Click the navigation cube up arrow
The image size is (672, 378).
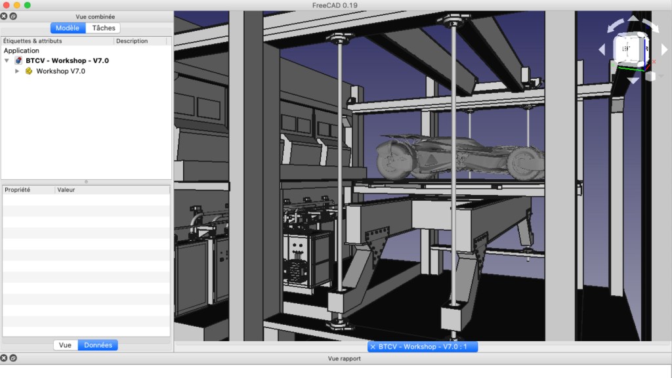633,19
